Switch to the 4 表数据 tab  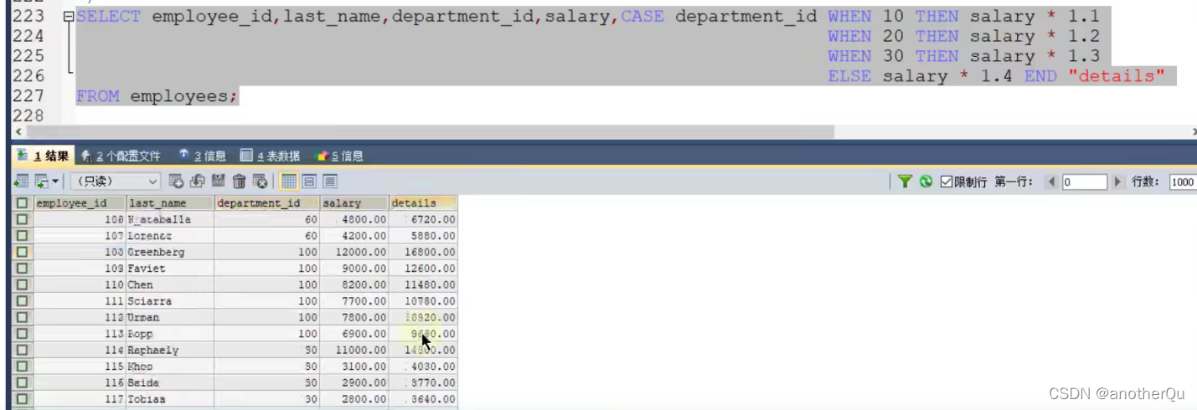click(270, 156)
